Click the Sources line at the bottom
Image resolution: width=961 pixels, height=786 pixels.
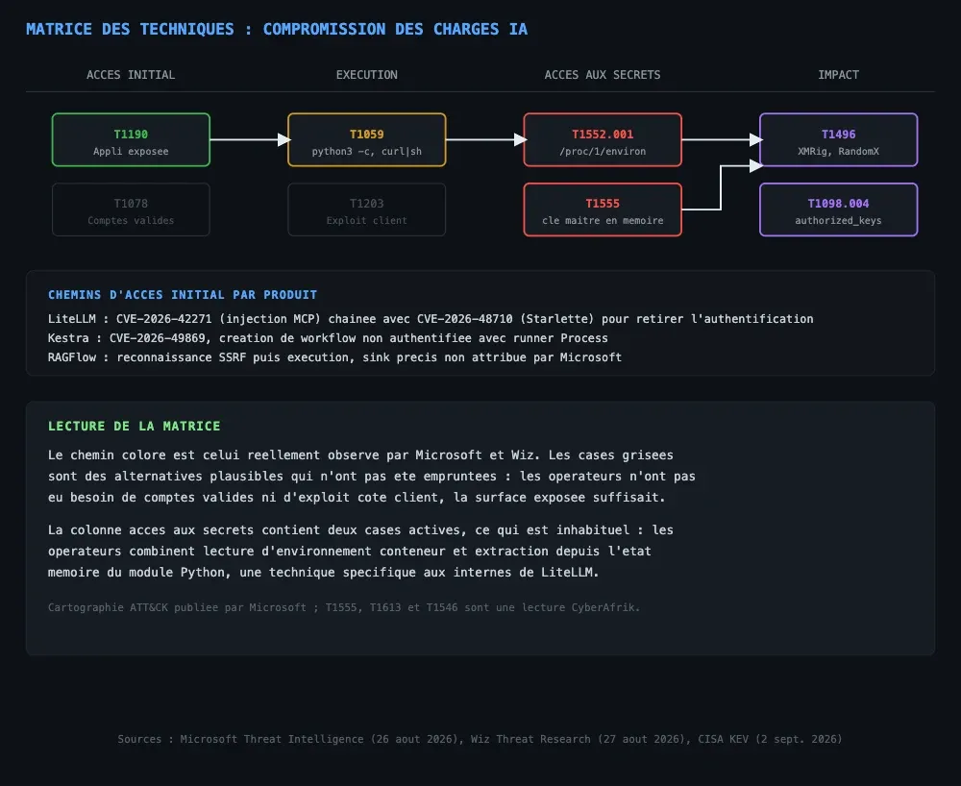click(480, 739)
